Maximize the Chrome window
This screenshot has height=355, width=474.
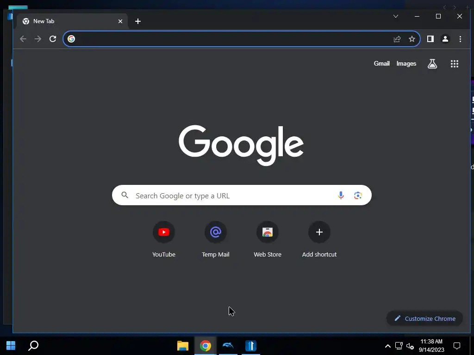(x=438, y=16)
